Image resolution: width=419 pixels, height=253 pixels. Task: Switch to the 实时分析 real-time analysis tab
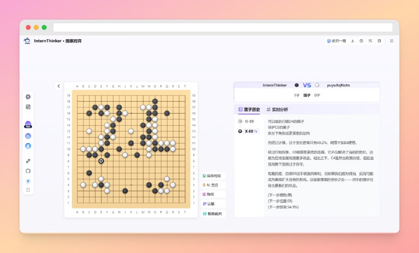click(x=277, y=109)
